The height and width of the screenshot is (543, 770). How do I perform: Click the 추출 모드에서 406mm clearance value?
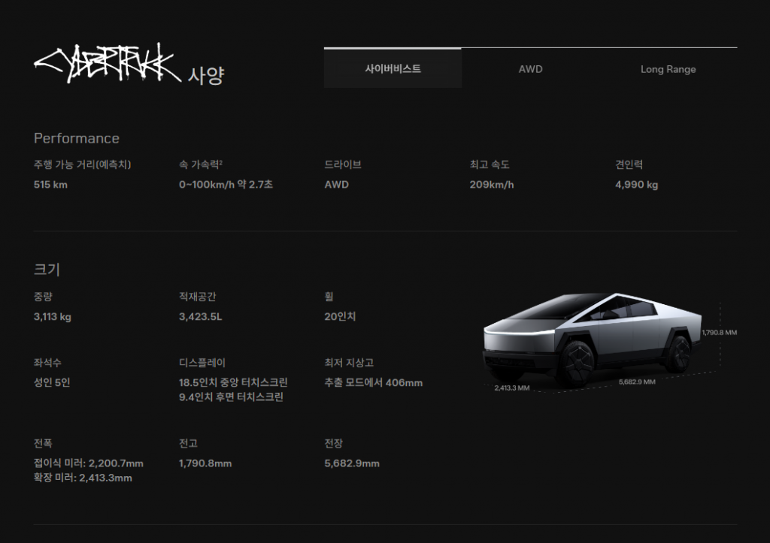[373, 382]
